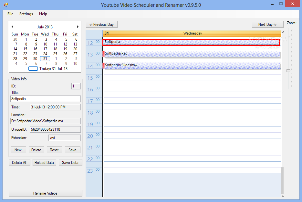Open the Help menu
This screenshot has width=302, height=202.
(43, 14)
